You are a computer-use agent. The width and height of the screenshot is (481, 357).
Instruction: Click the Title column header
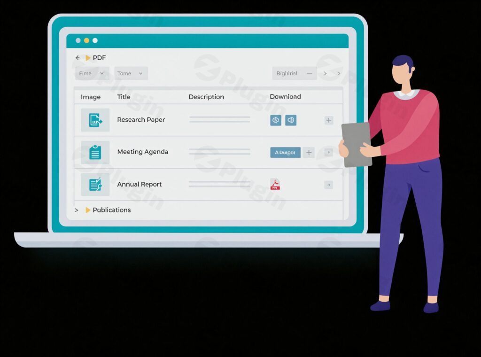(x=124, y=97)
